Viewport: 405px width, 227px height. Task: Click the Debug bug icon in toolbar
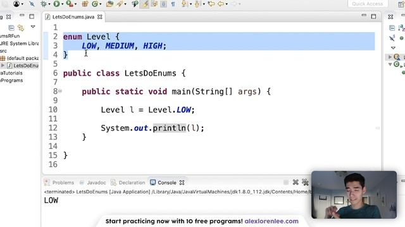point(44,4)
